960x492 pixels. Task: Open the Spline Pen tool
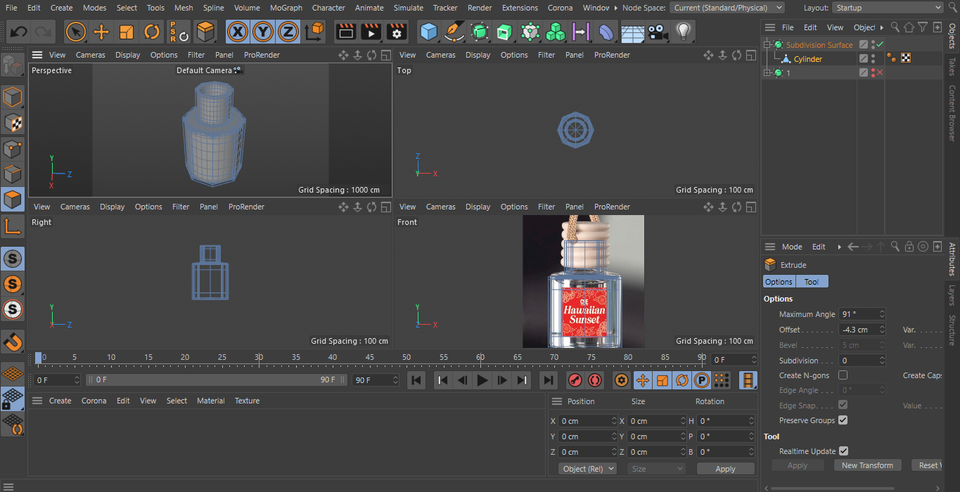(454, 32)
